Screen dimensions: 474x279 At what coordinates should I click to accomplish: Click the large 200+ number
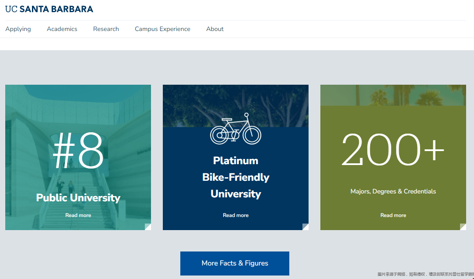pyautogui.click(x=393, y=150)
